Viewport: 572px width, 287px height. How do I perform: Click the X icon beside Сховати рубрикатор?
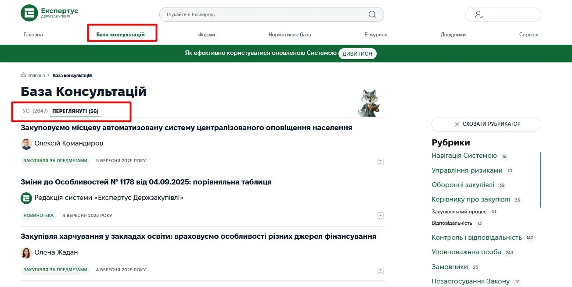[457, 124]
